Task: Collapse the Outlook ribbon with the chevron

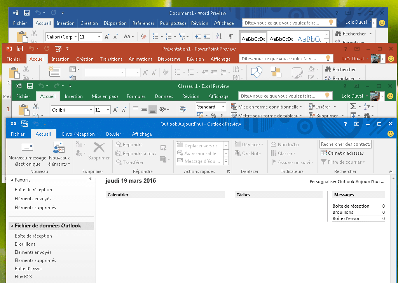Action: 391,171
